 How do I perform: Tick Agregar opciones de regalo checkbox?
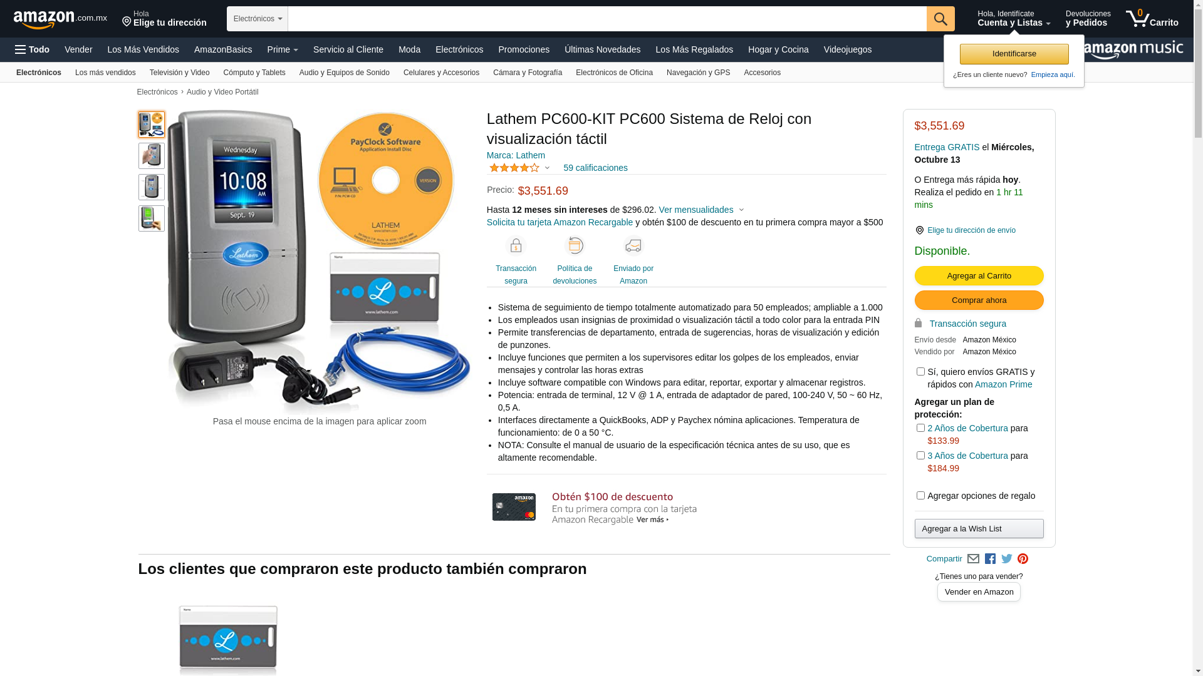click(920, 496)
